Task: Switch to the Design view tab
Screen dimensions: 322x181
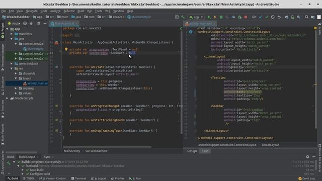Action: tap(192, 151)
